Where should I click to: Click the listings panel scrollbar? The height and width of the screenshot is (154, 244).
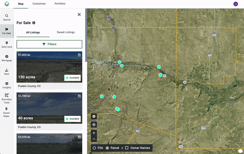pyautogui.click(x=86, y=35)
